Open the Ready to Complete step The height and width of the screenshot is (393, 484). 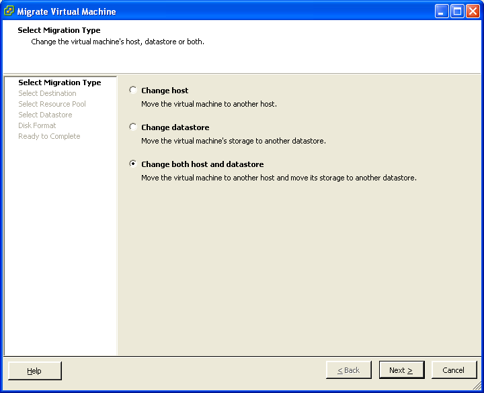pos(49,136)
